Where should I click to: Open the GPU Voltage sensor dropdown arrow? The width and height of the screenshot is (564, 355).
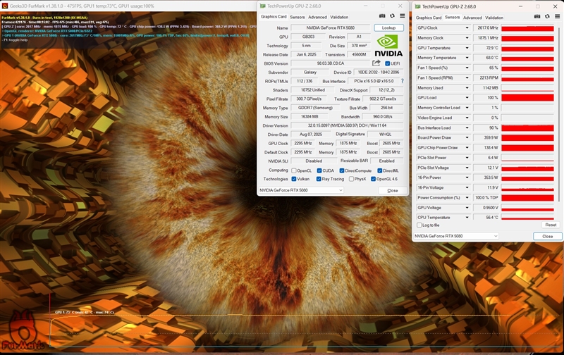coord(467,208)
